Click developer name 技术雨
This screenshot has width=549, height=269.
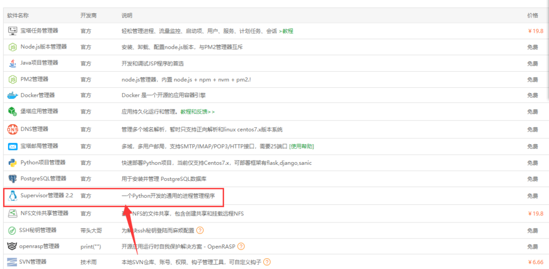pos(88,262)
